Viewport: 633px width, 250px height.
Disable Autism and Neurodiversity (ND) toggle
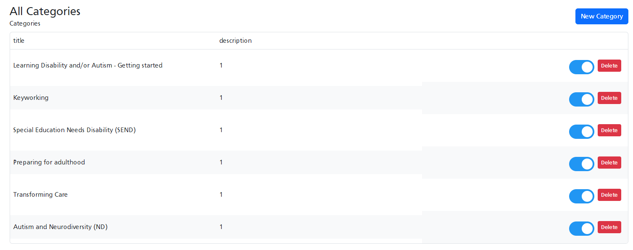[581, 229]
